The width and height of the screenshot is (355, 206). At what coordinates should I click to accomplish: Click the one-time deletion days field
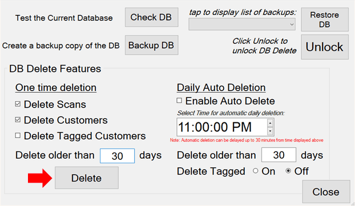pos(117,156)
